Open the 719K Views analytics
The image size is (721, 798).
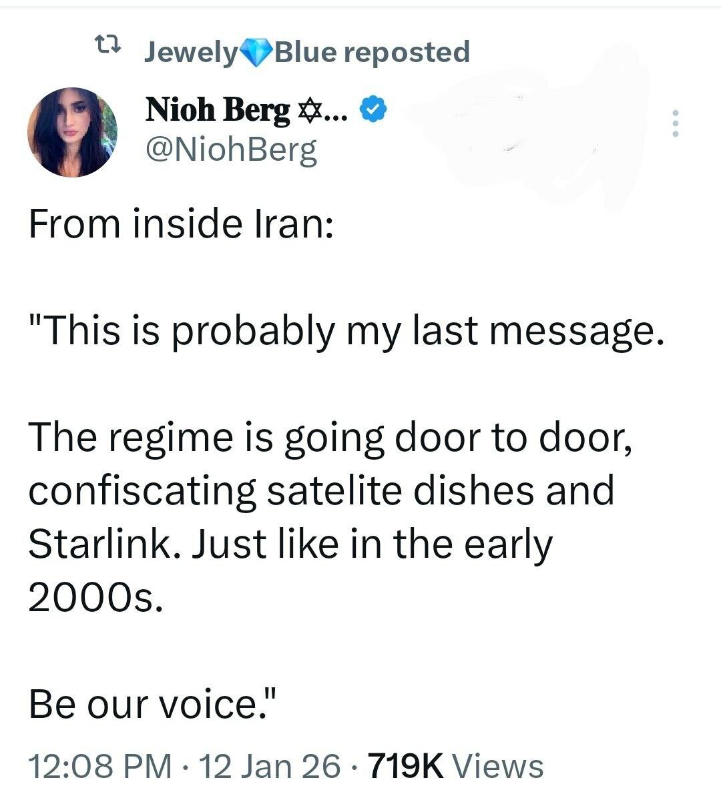455,766
